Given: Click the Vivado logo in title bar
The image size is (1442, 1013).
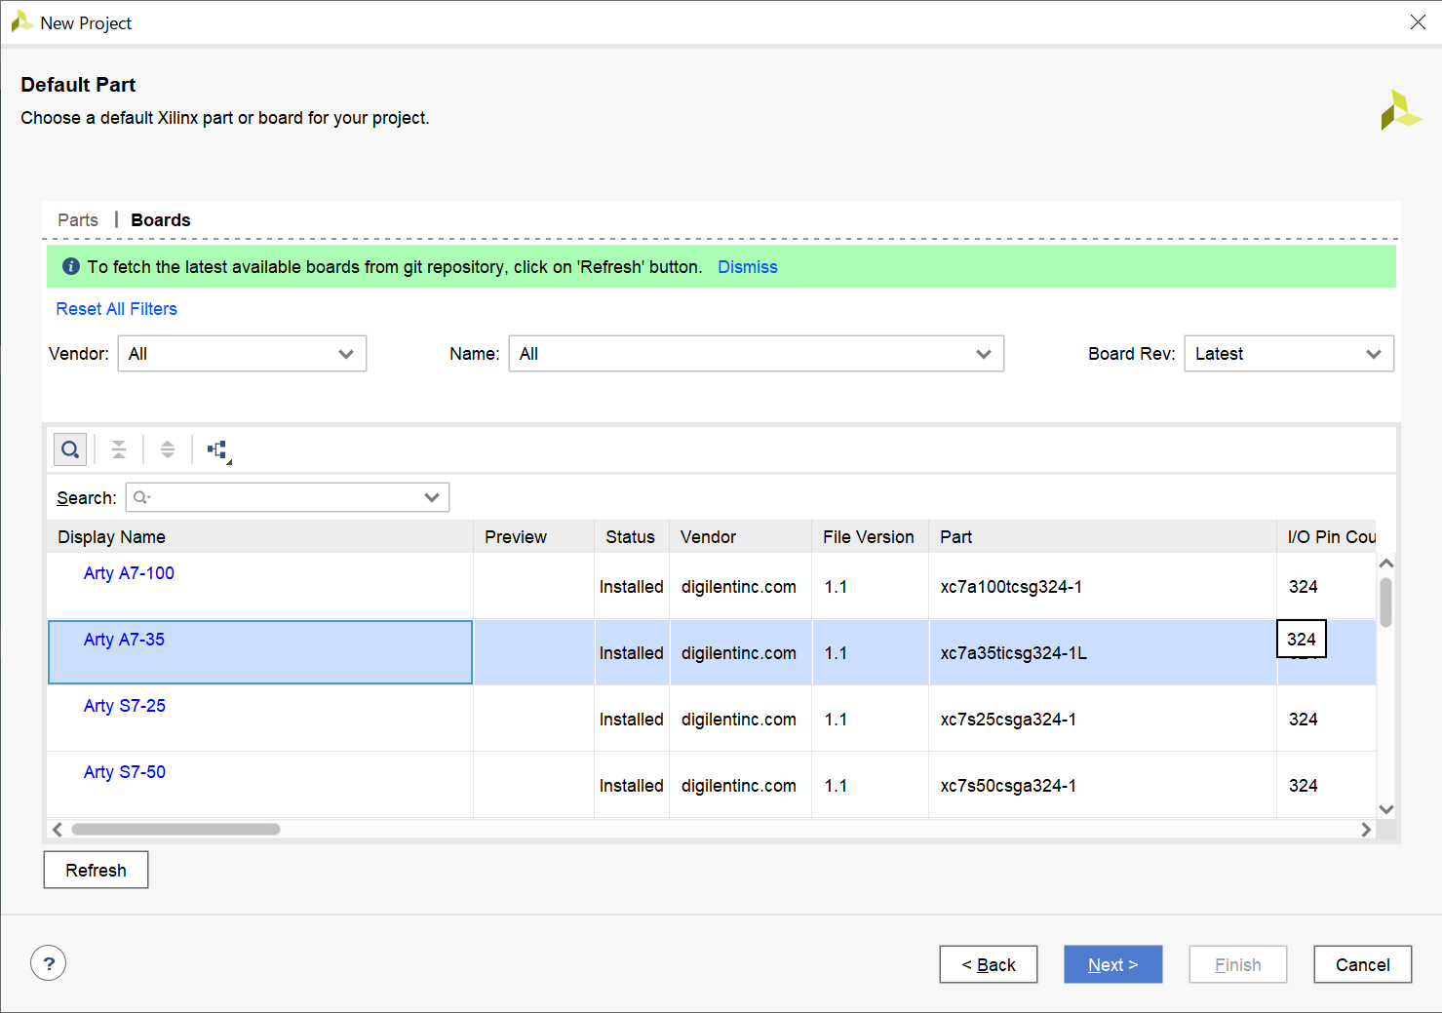Looking at the screenshot, I should 21,22.
